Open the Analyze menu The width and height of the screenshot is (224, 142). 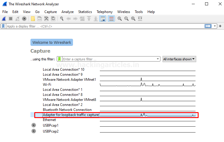click(x=67, y=12)
